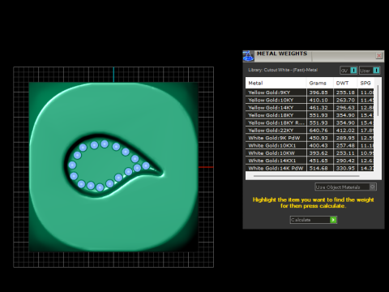The height and width of the screenshot is (292, 389).
Task: Click the 396.85 grams cell
Action: [320, 92]
